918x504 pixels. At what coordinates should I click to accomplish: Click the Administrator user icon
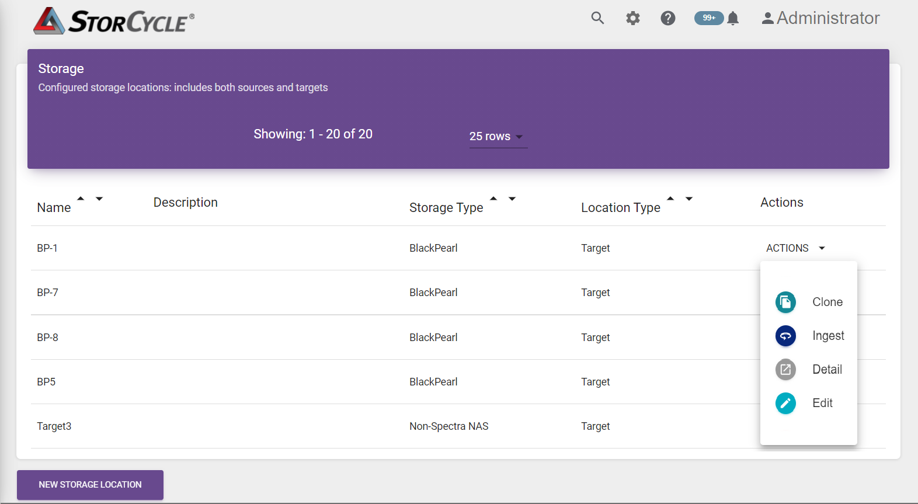point(768,19)
